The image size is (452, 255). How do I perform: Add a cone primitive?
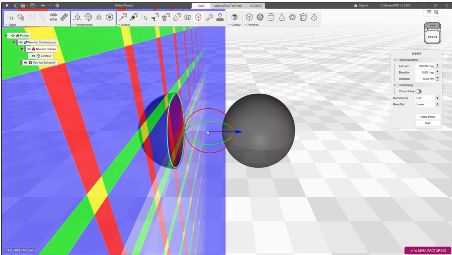tap(281, 17)
